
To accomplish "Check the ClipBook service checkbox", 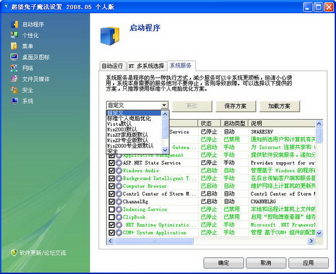I will click(x=111, y=217).
